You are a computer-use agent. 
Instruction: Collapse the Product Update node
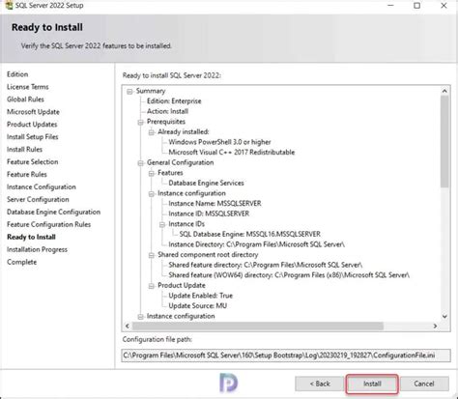(152, 286)
